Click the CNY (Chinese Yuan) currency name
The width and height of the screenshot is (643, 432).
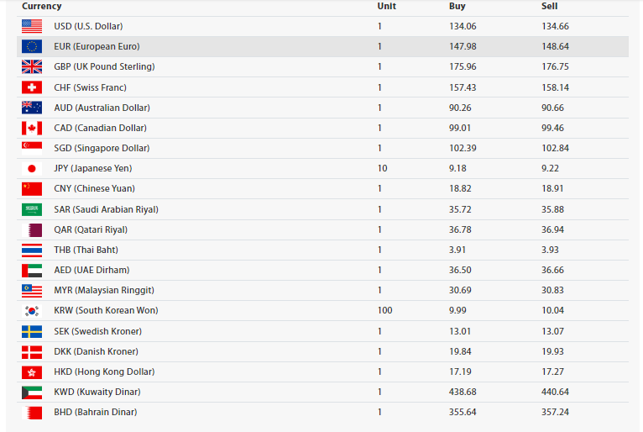click(x=94, y=188)
